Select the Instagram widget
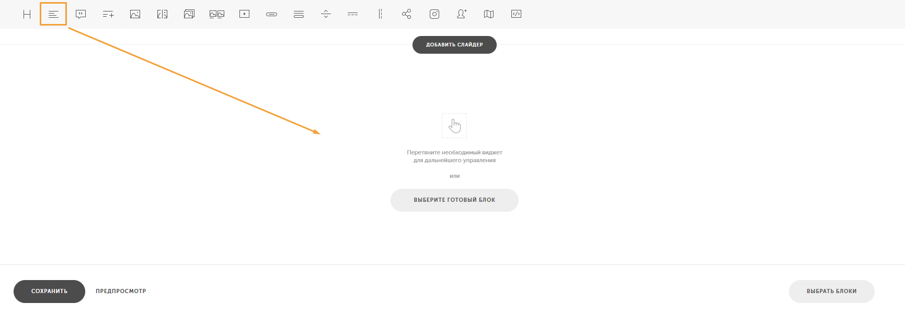The image size is (905, 315). [434, 14]
